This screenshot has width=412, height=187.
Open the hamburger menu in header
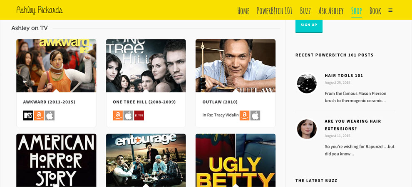pyautogui.click(x=390, y=10)
